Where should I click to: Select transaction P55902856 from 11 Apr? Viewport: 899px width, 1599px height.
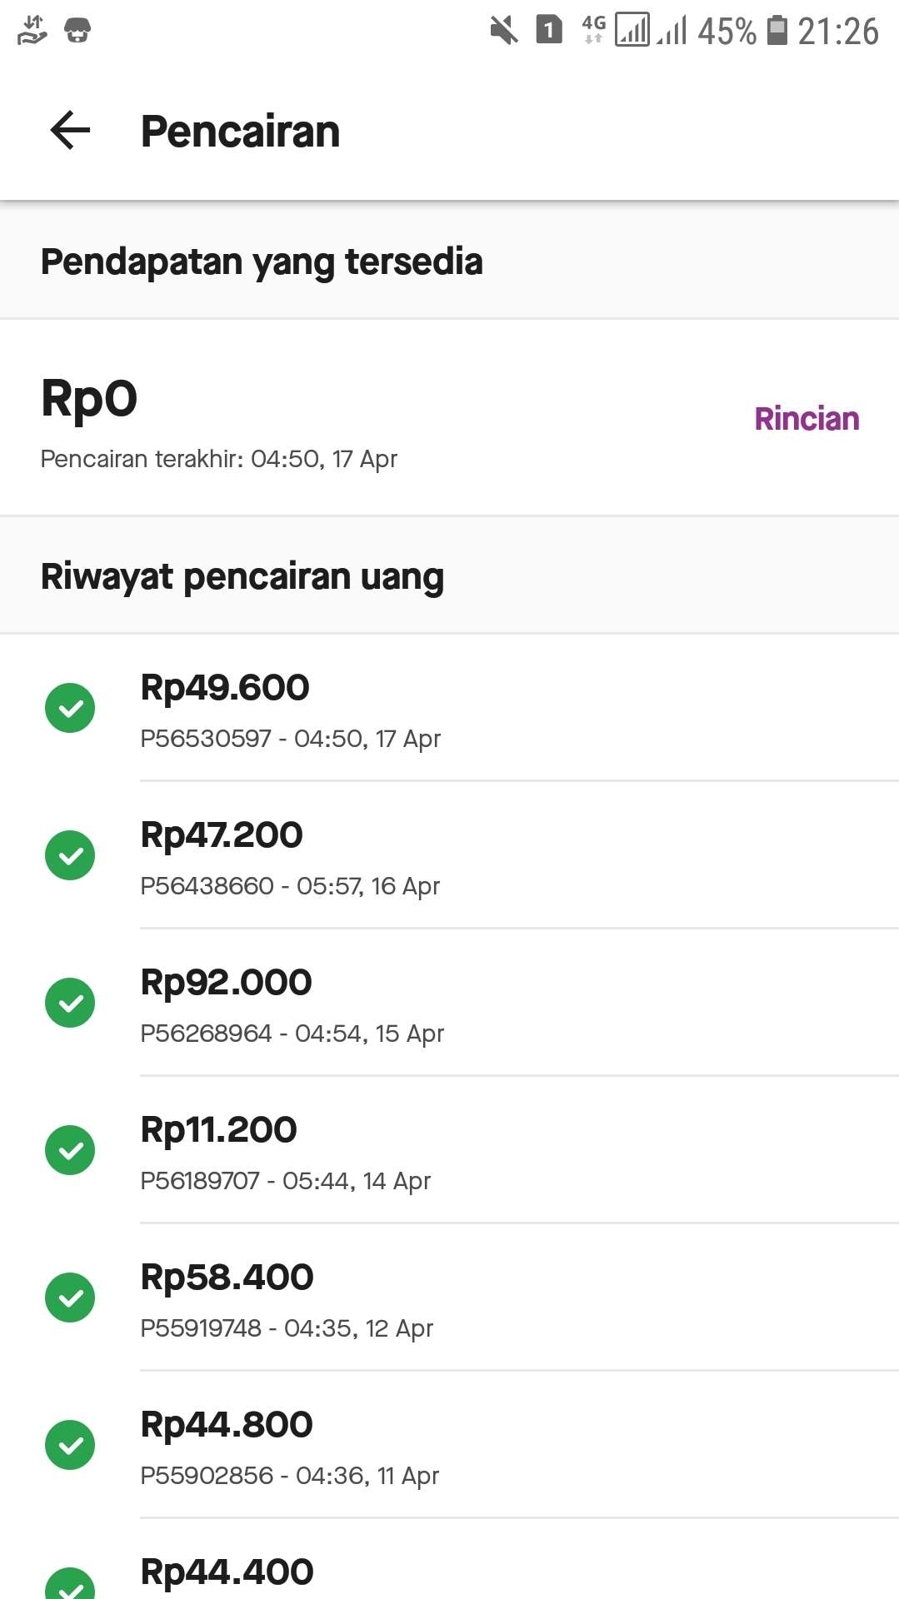[450, 1445]
